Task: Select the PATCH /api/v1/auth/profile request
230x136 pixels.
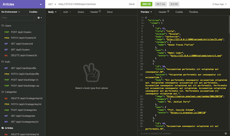Action: pos(23,74)
